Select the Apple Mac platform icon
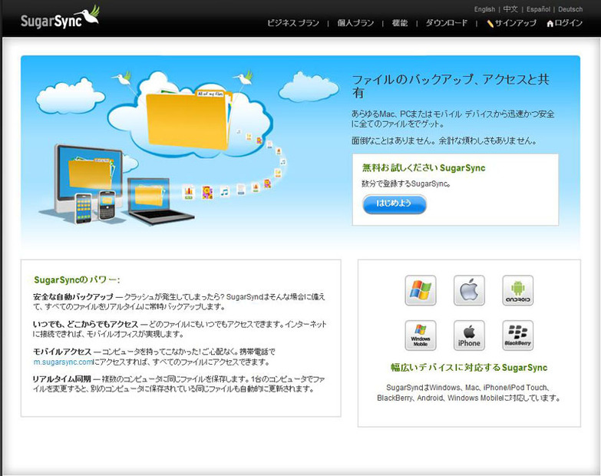Screen dimensions: 601x476 click(469, 290)
